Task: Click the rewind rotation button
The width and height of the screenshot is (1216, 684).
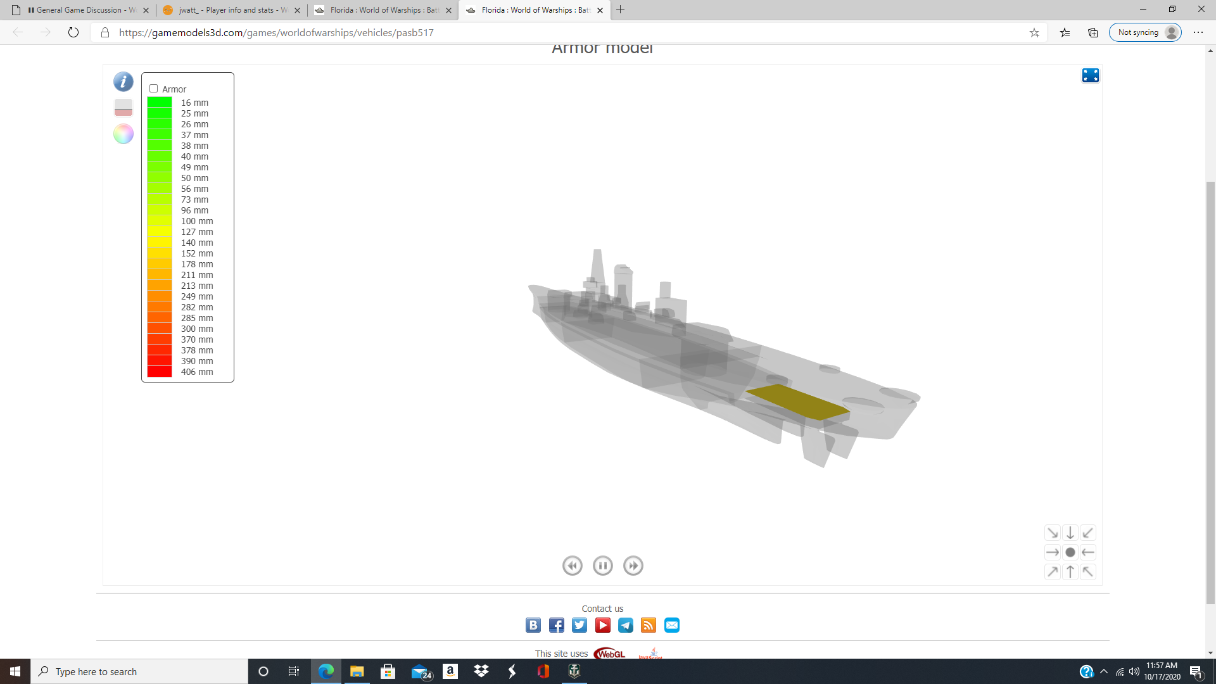Action: pyautogui.click(x=572, y=566)
